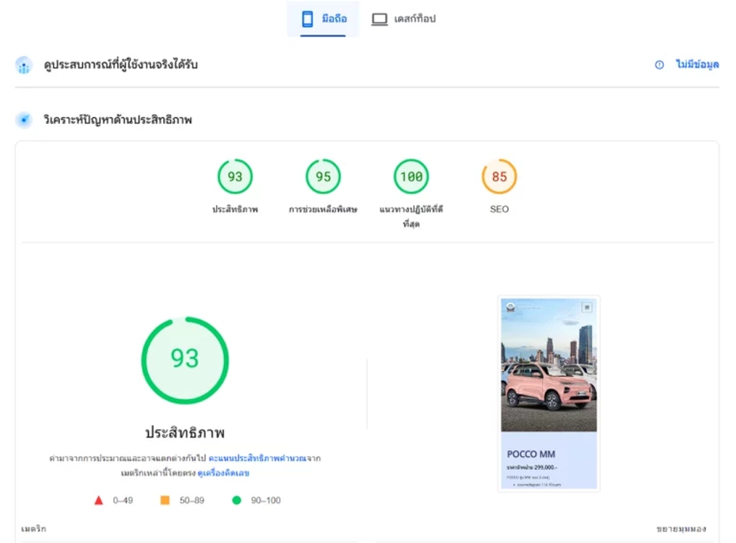This screenshot has height=543, width=736.
Task: Select the 93 performance score gauge
Action: [235, 177]
